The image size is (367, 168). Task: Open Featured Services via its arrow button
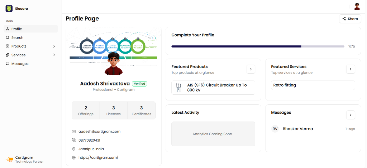[x=351, y=69]
